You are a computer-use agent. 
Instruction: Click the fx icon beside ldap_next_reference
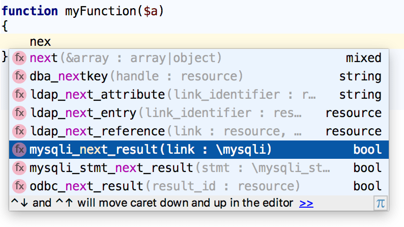(x=19, y=131)
